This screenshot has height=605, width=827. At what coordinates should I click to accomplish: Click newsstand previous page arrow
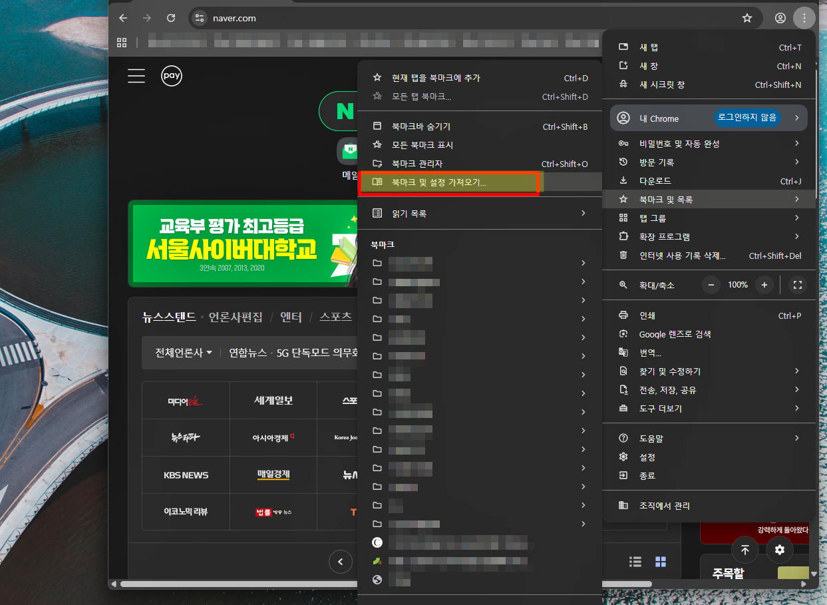[x=341, y=562]
